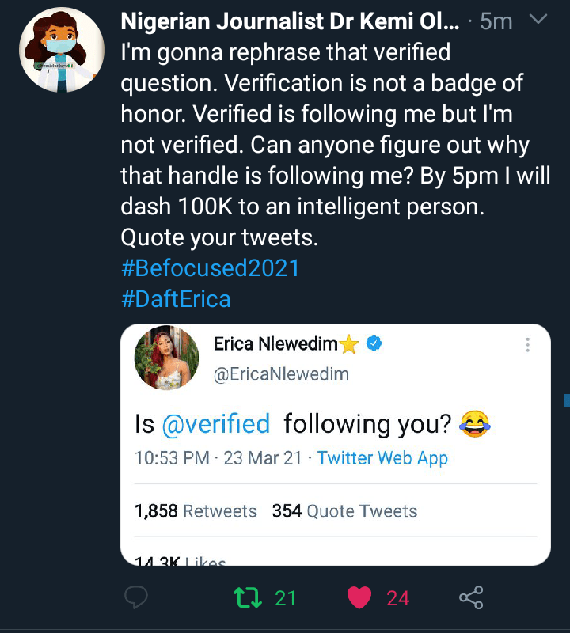Click the 5m tweet timestamp
This screenshot has height=633, width=570.
[496, 21]
